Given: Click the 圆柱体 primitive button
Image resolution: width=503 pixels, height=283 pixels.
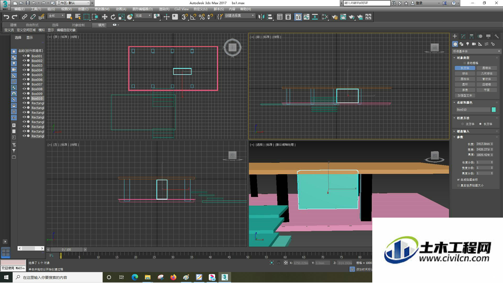Looking at the screenshot, I should click(465, 79).
